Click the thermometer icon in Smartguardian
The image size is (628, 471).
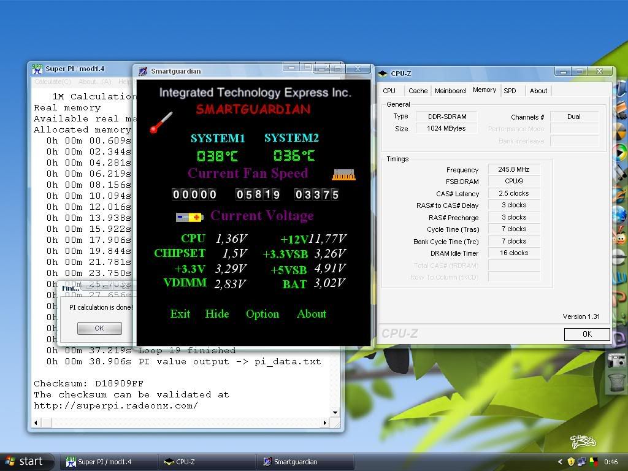tap(161, 122)
